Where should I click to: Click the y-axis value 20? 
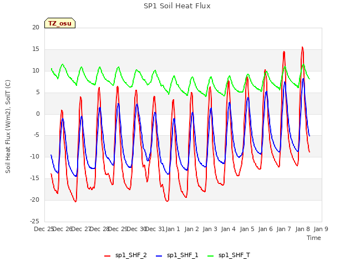tap(35, 28)
